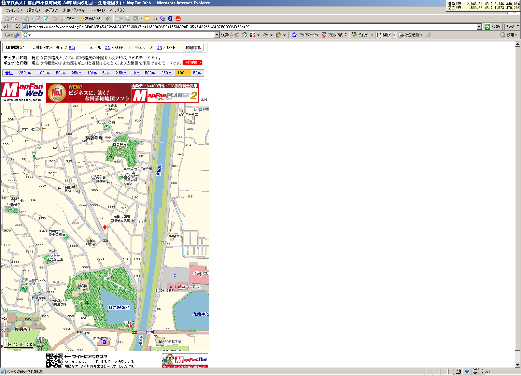Click the vertical scrollbar down arrow
Image resolution: width=521 pixels, height=376 pixels.
(x=518, y=365)
